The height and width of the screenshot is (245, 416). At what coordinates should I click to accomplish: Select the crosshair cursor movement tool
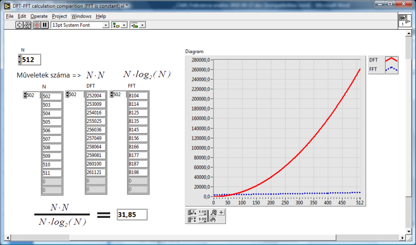(x=221, y=212)
